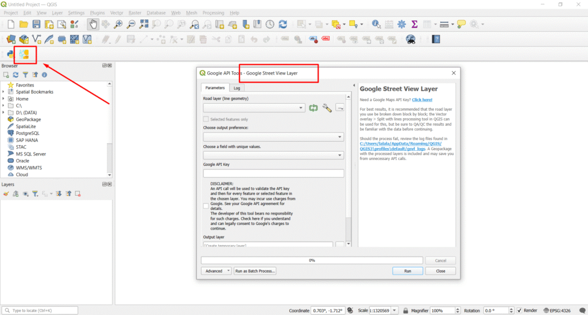
Task: Click the MetaSearch globe binoculars icon
Action: pos(411,39)
